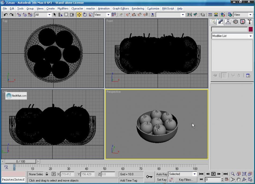Toggle the Mini Curve Editor button

click(6, 167)
